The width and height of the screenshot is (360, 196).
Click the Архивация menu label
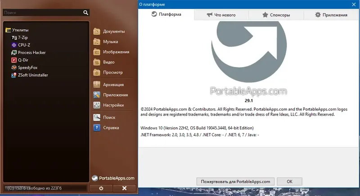[x=113, y=85]
